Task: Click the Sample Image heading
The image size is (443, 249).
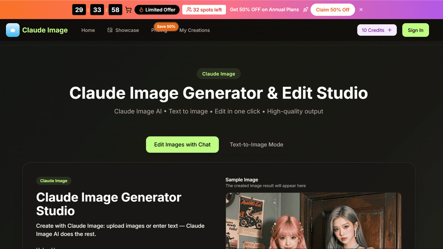Action: (242, 180)
